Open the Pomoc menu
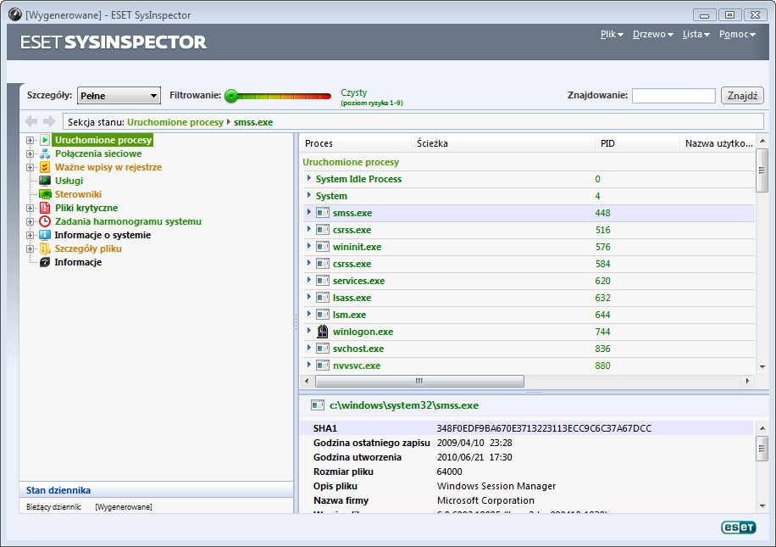The image size is (776, 547). [x=737, y=34]
